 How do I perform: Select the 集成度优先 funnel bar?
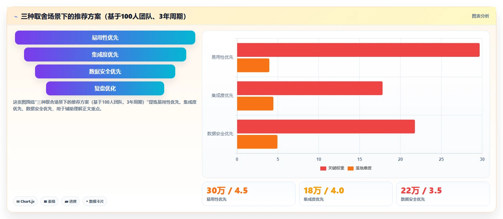coord(105,55)
